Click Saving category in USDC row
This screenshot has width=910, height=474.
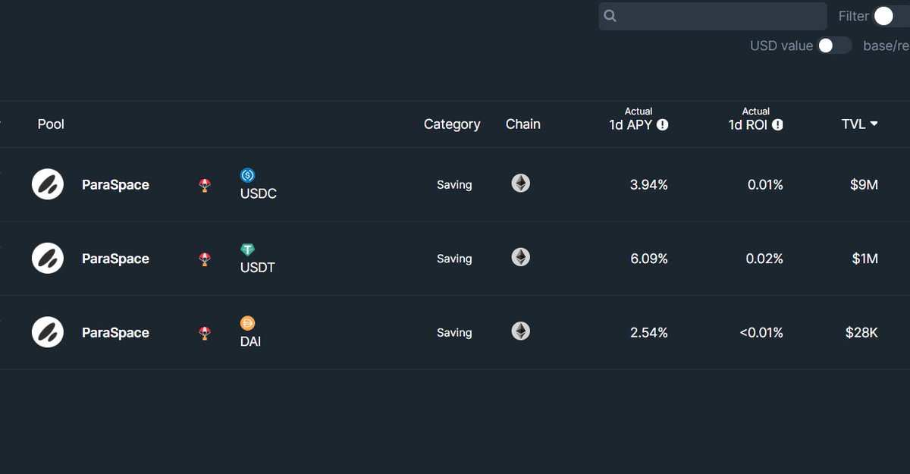(x=454, y=184)
